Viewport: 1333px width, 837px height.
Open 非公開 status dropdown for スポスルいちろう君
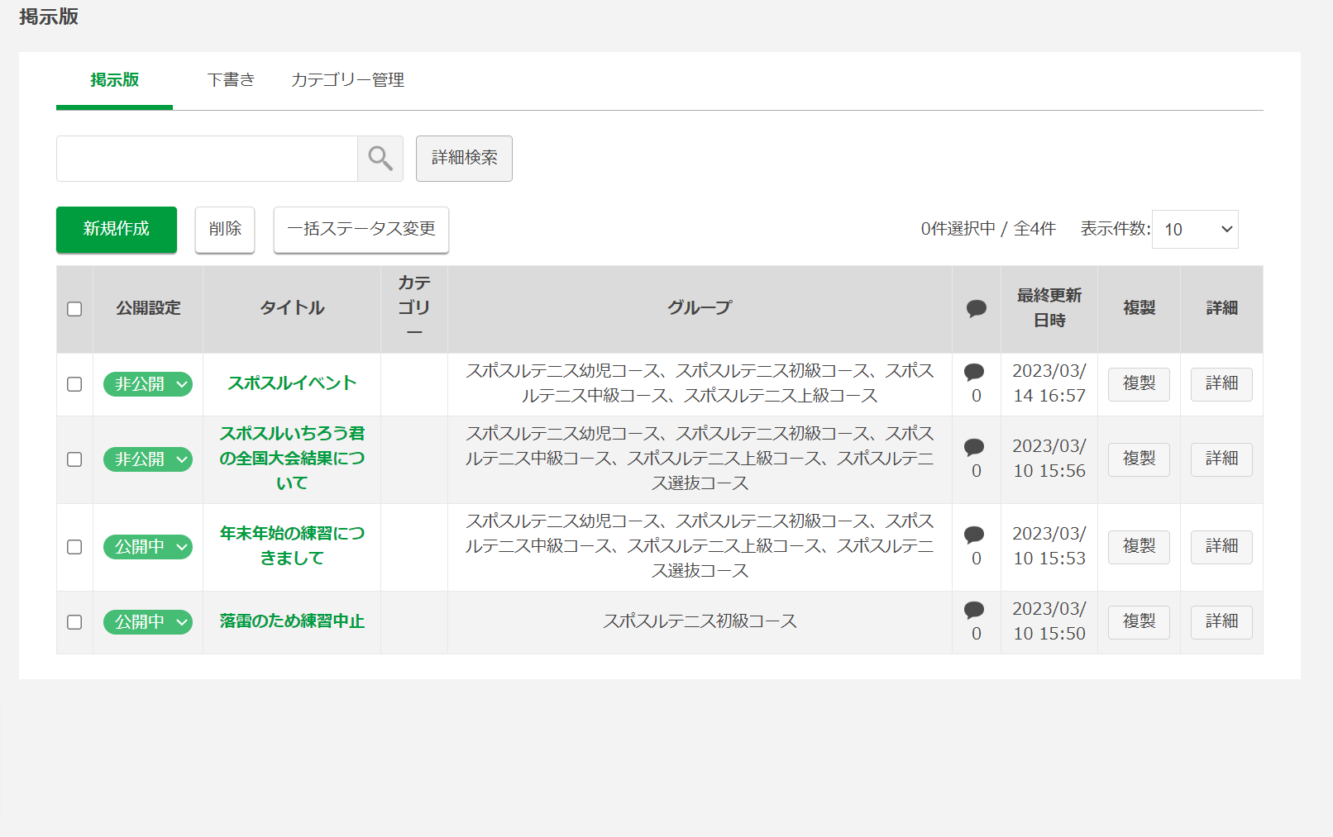pyautogui.click(x=148, y=459)
